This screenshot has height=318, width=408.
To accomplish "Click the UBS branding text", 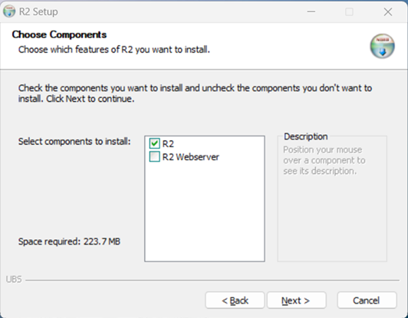I will coord(13,280).
